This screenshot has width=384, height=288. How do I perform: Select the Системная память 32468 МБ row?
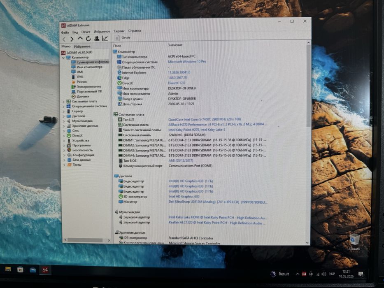coord(162,135)
